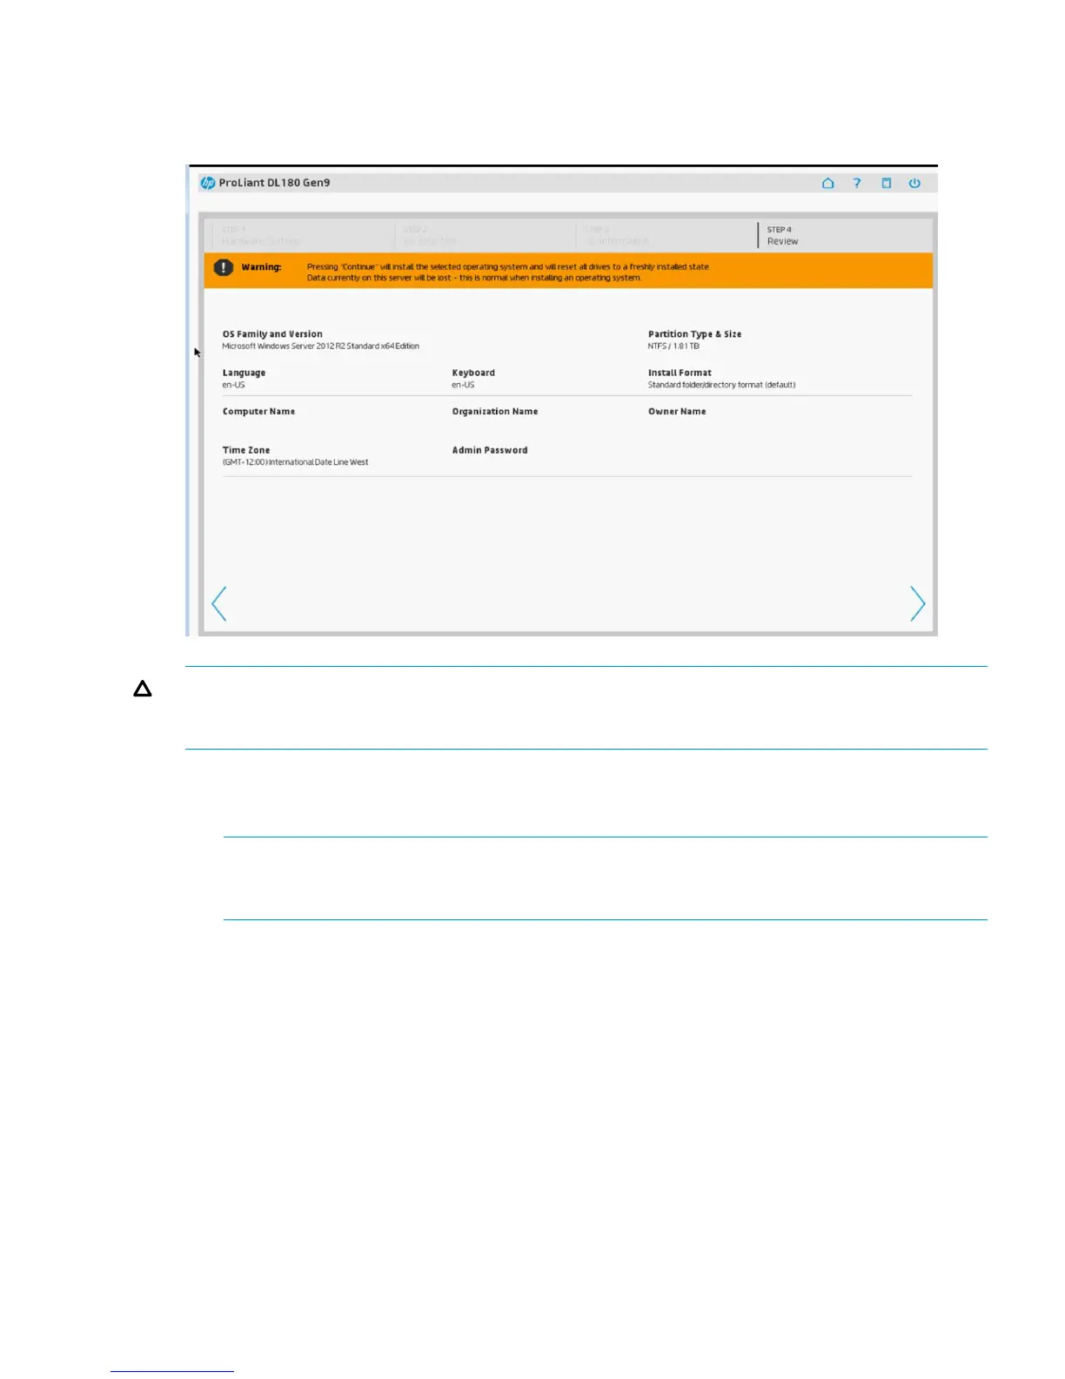Click the Partition Type & Size label
Screen dimensions: 1065x1379
(694, 334)
